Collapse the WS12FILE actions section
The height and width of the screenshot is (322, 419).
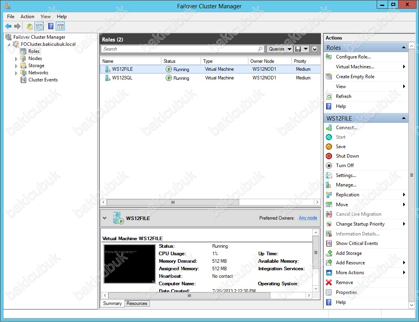tap(404, 118)
